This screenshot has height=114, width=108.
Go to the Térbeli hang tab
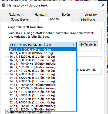pyautogui.click(x=87, y=19)
